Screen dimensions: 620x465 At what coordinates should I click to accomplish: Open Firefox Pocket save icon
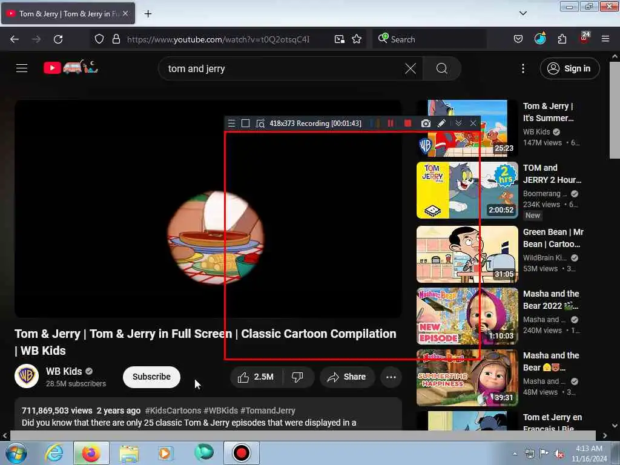click(x=518, y=39)
